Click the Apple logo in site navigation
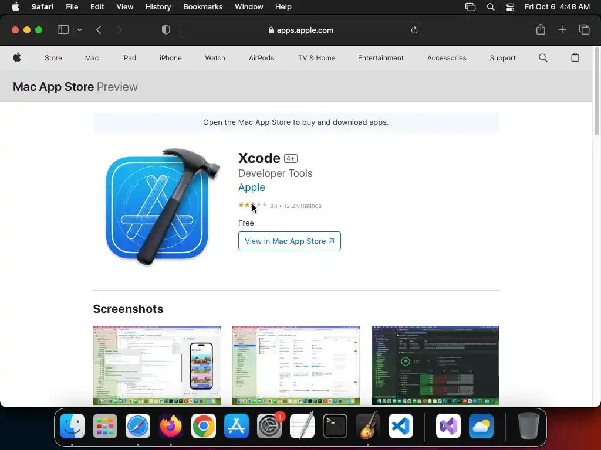 click(17, 58)
